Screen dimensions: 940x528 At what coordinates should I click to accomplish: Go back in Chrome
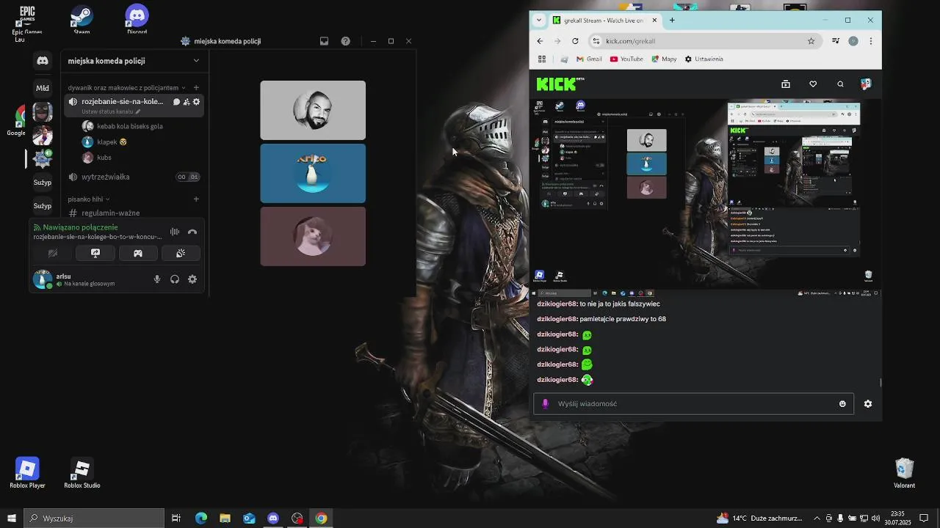(540, 41)
